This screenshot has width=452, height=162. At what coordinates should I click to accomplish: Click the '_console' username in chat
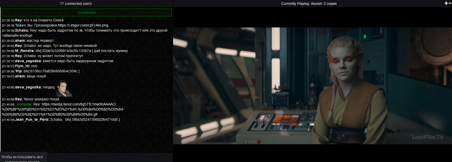point(24,104)
